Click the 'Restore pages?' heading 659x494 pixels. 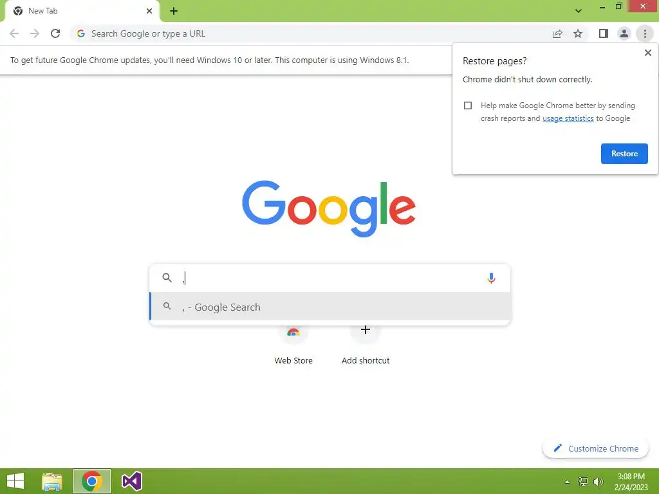[494, 61]
